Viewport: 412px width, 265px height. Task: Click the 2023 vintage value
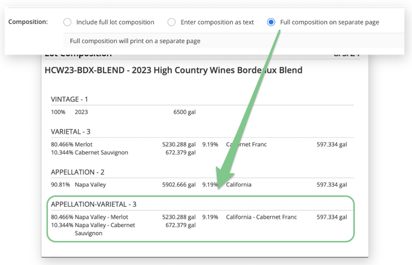[81, 112]
